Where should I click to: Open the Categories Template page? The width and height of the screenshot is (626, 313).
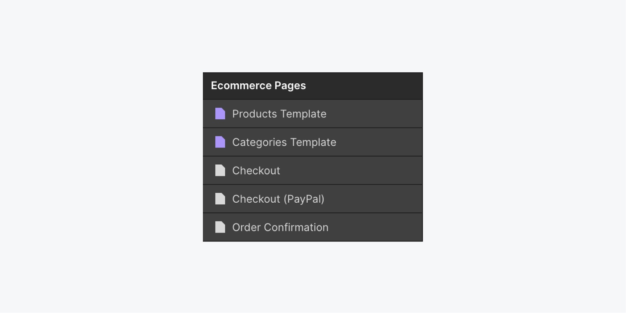click(x=313, y=142)
